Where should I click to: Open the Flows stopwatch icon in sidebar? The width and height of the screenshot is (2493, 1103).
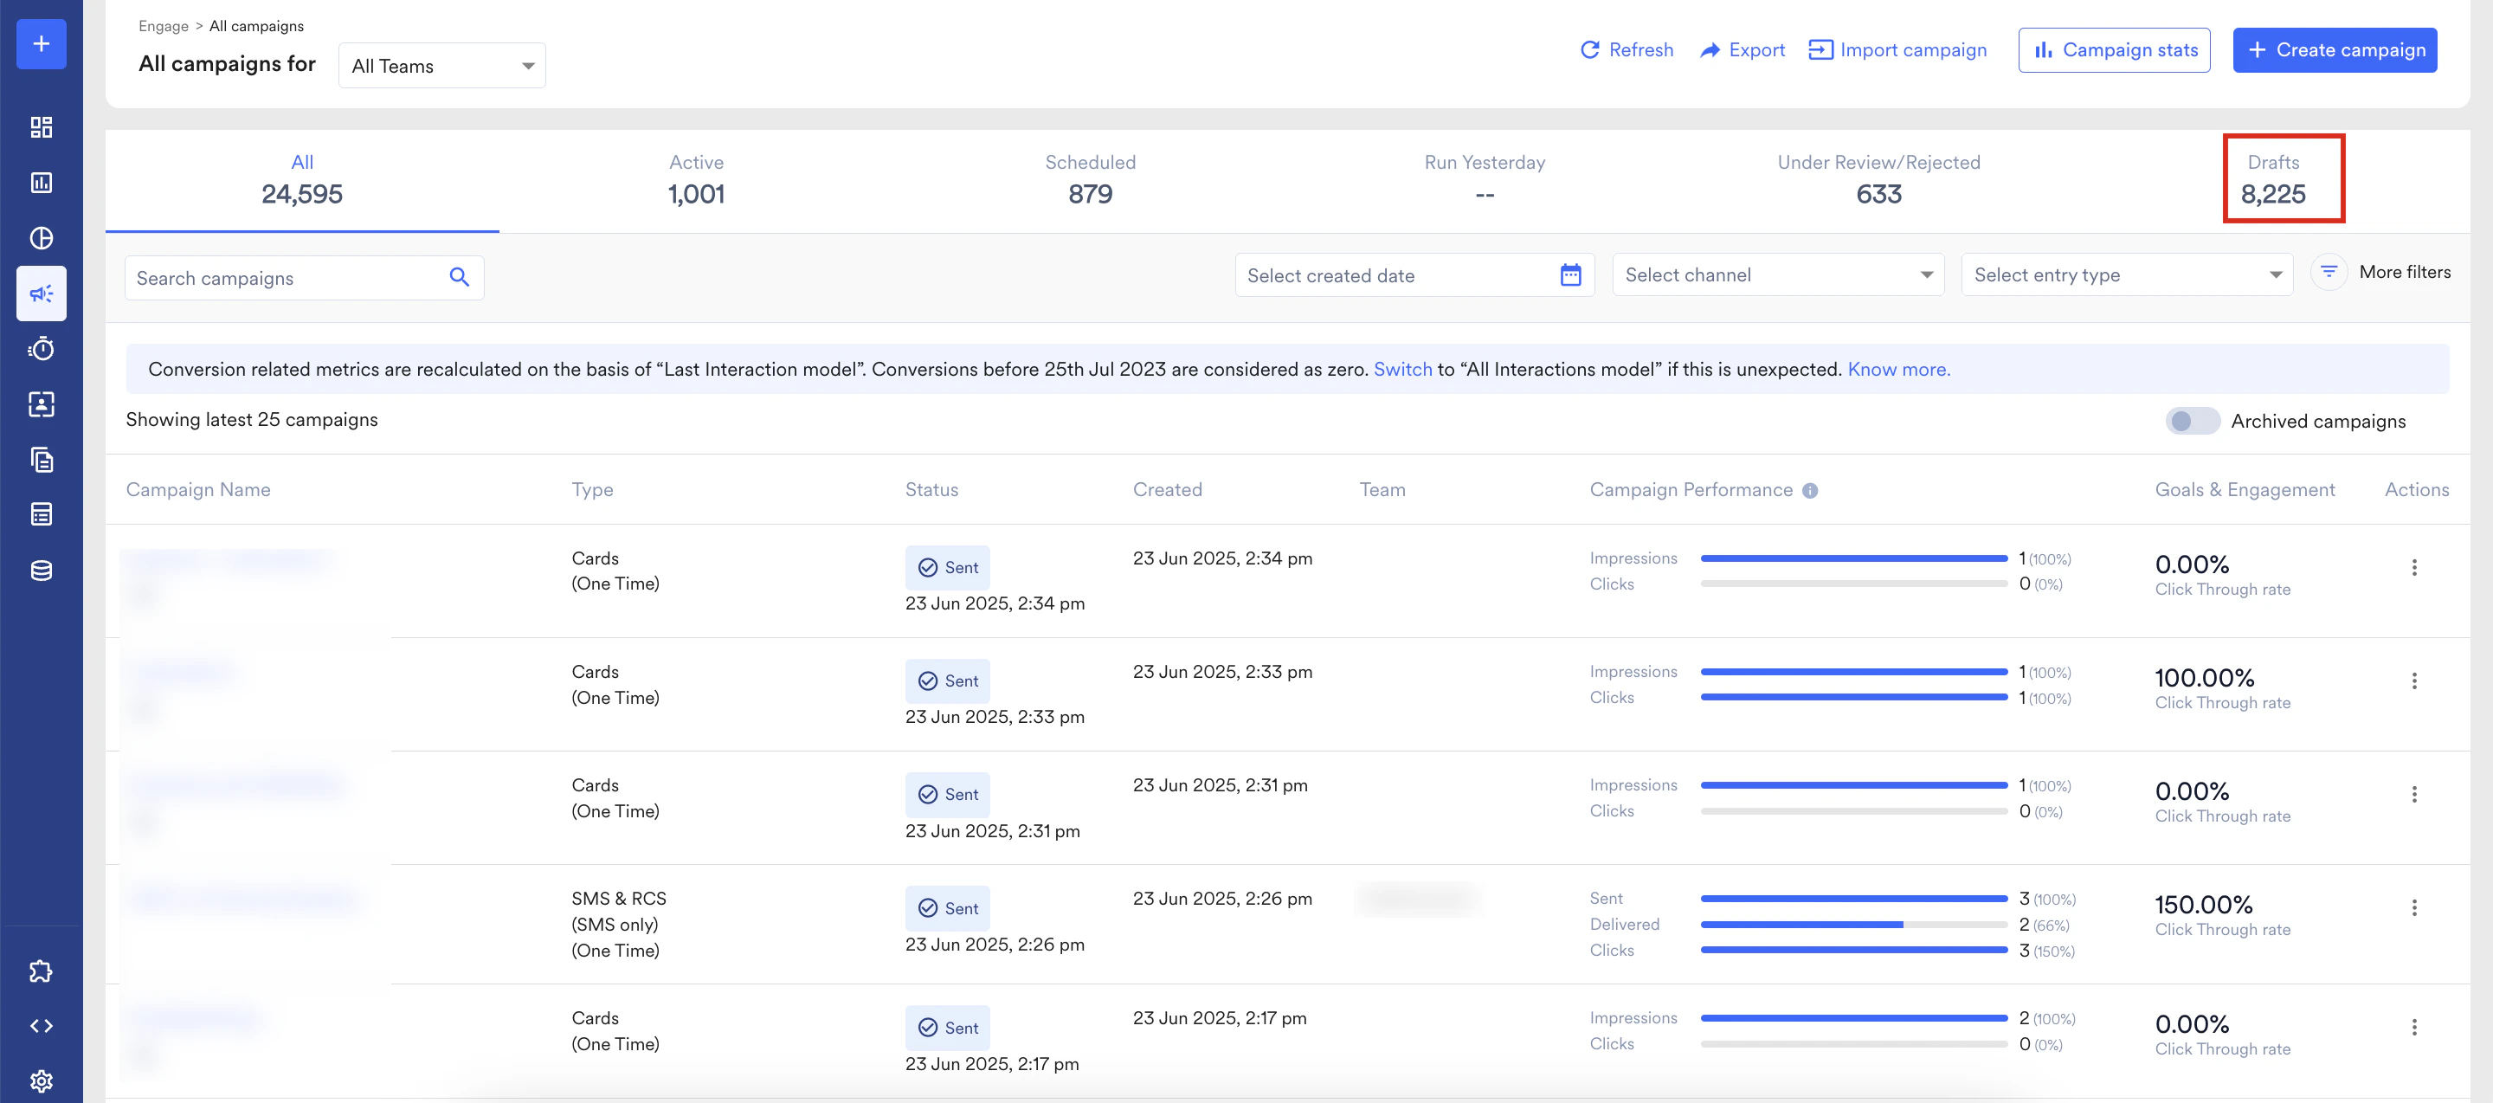coord(41,349)
